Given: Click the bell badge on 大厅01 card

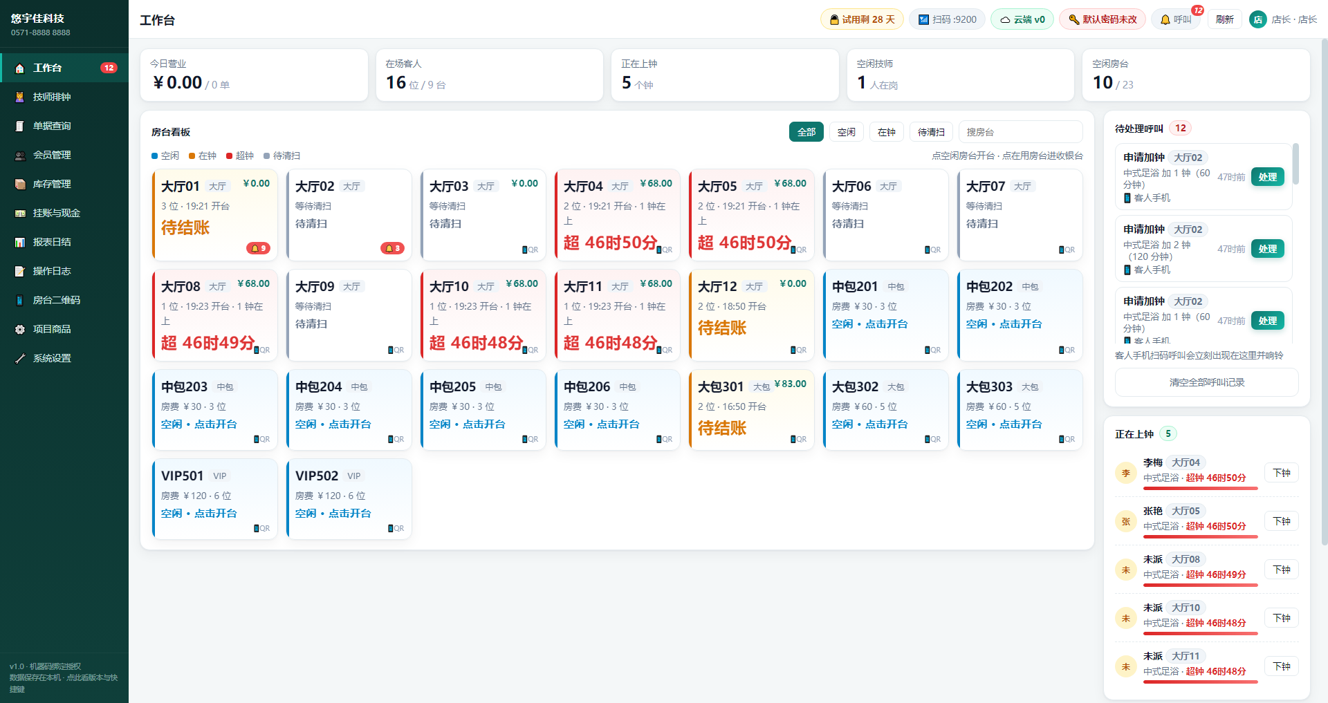Looking at the screenshot, I should tap(259, 248).
